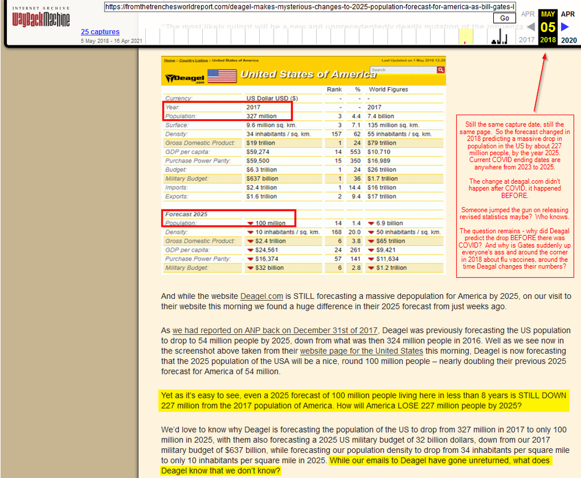Click red down arrow beside $2.4 trillion
The image size is (581, 478).
(x=250, y=241)
